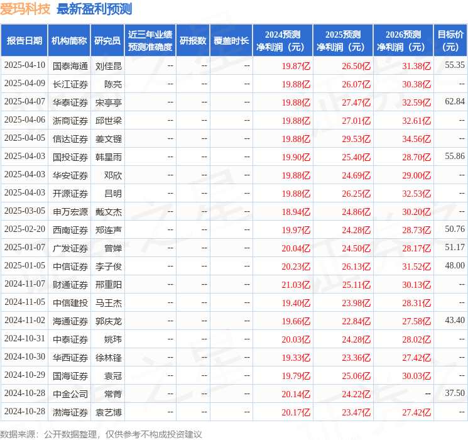Select analyst 李子俊
This screenshot has width=468, height=440.
tap(109, 267)
